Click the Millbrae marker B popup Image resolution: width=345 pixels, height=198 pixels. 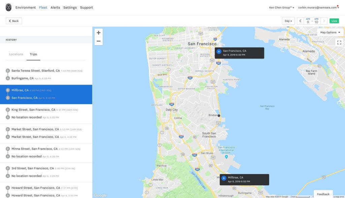tap(244, 179)
